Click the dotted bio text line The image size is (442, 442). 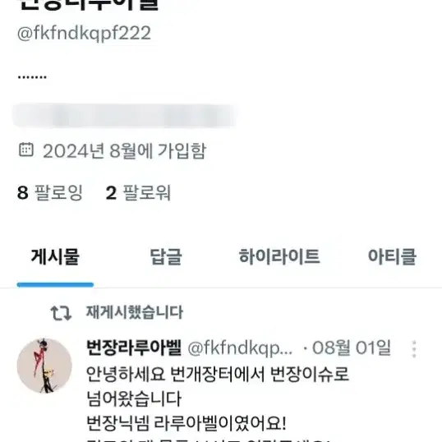pos(32,76)
